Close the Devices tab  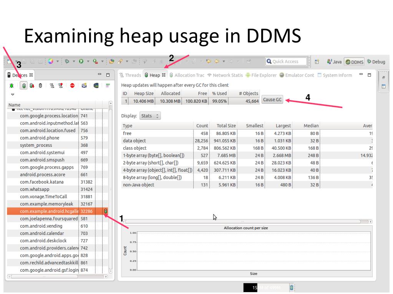(31, 75)
